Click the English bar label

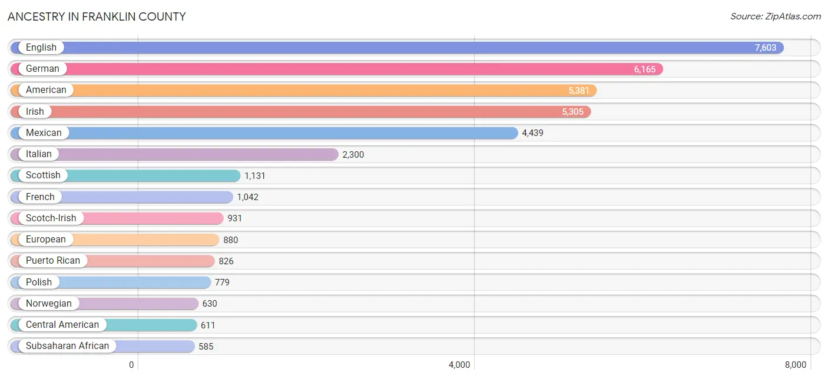coord(41,48)
